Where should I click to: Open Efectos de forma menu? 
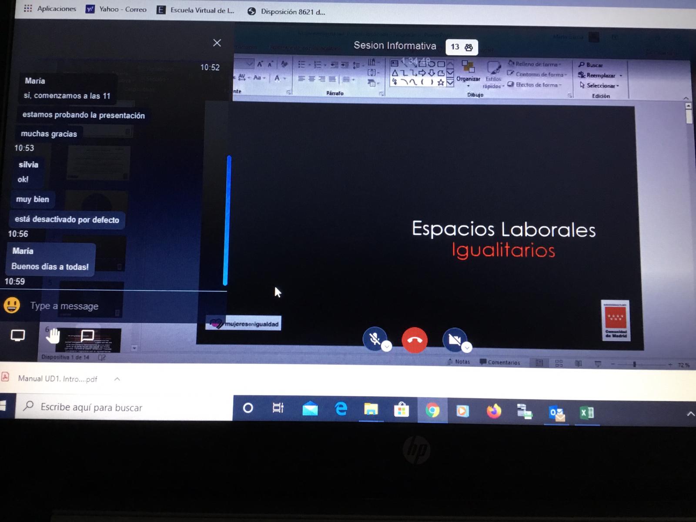(x=535, y=85)
